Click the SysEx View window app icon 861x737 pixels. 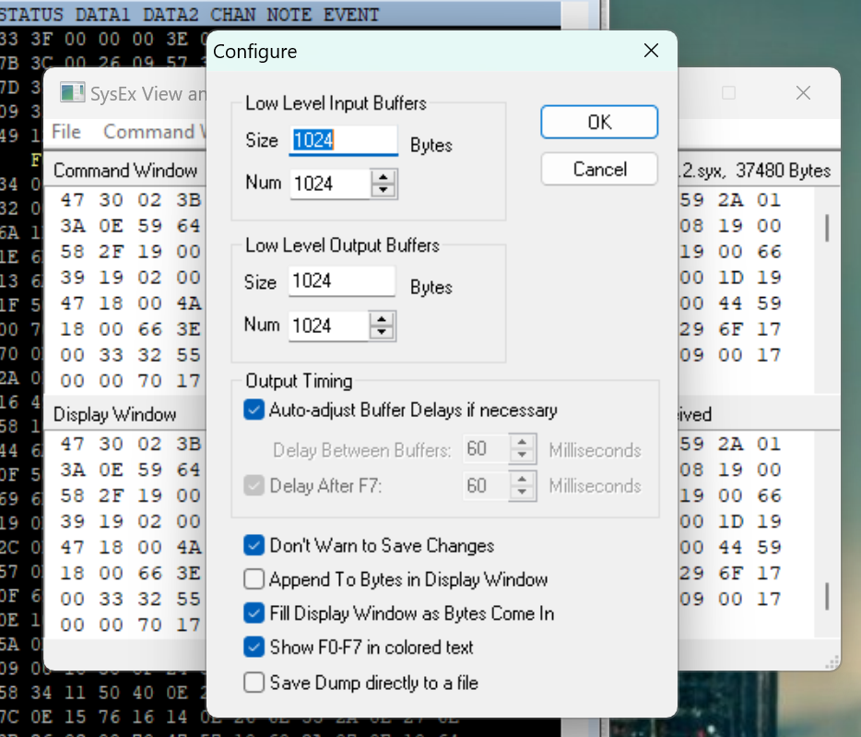71,93
